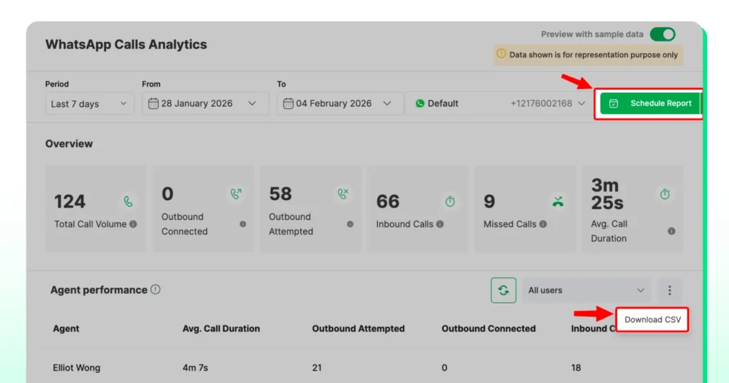
Task: Open the Period dropdown showing Last 7 days
Action: 90,104
